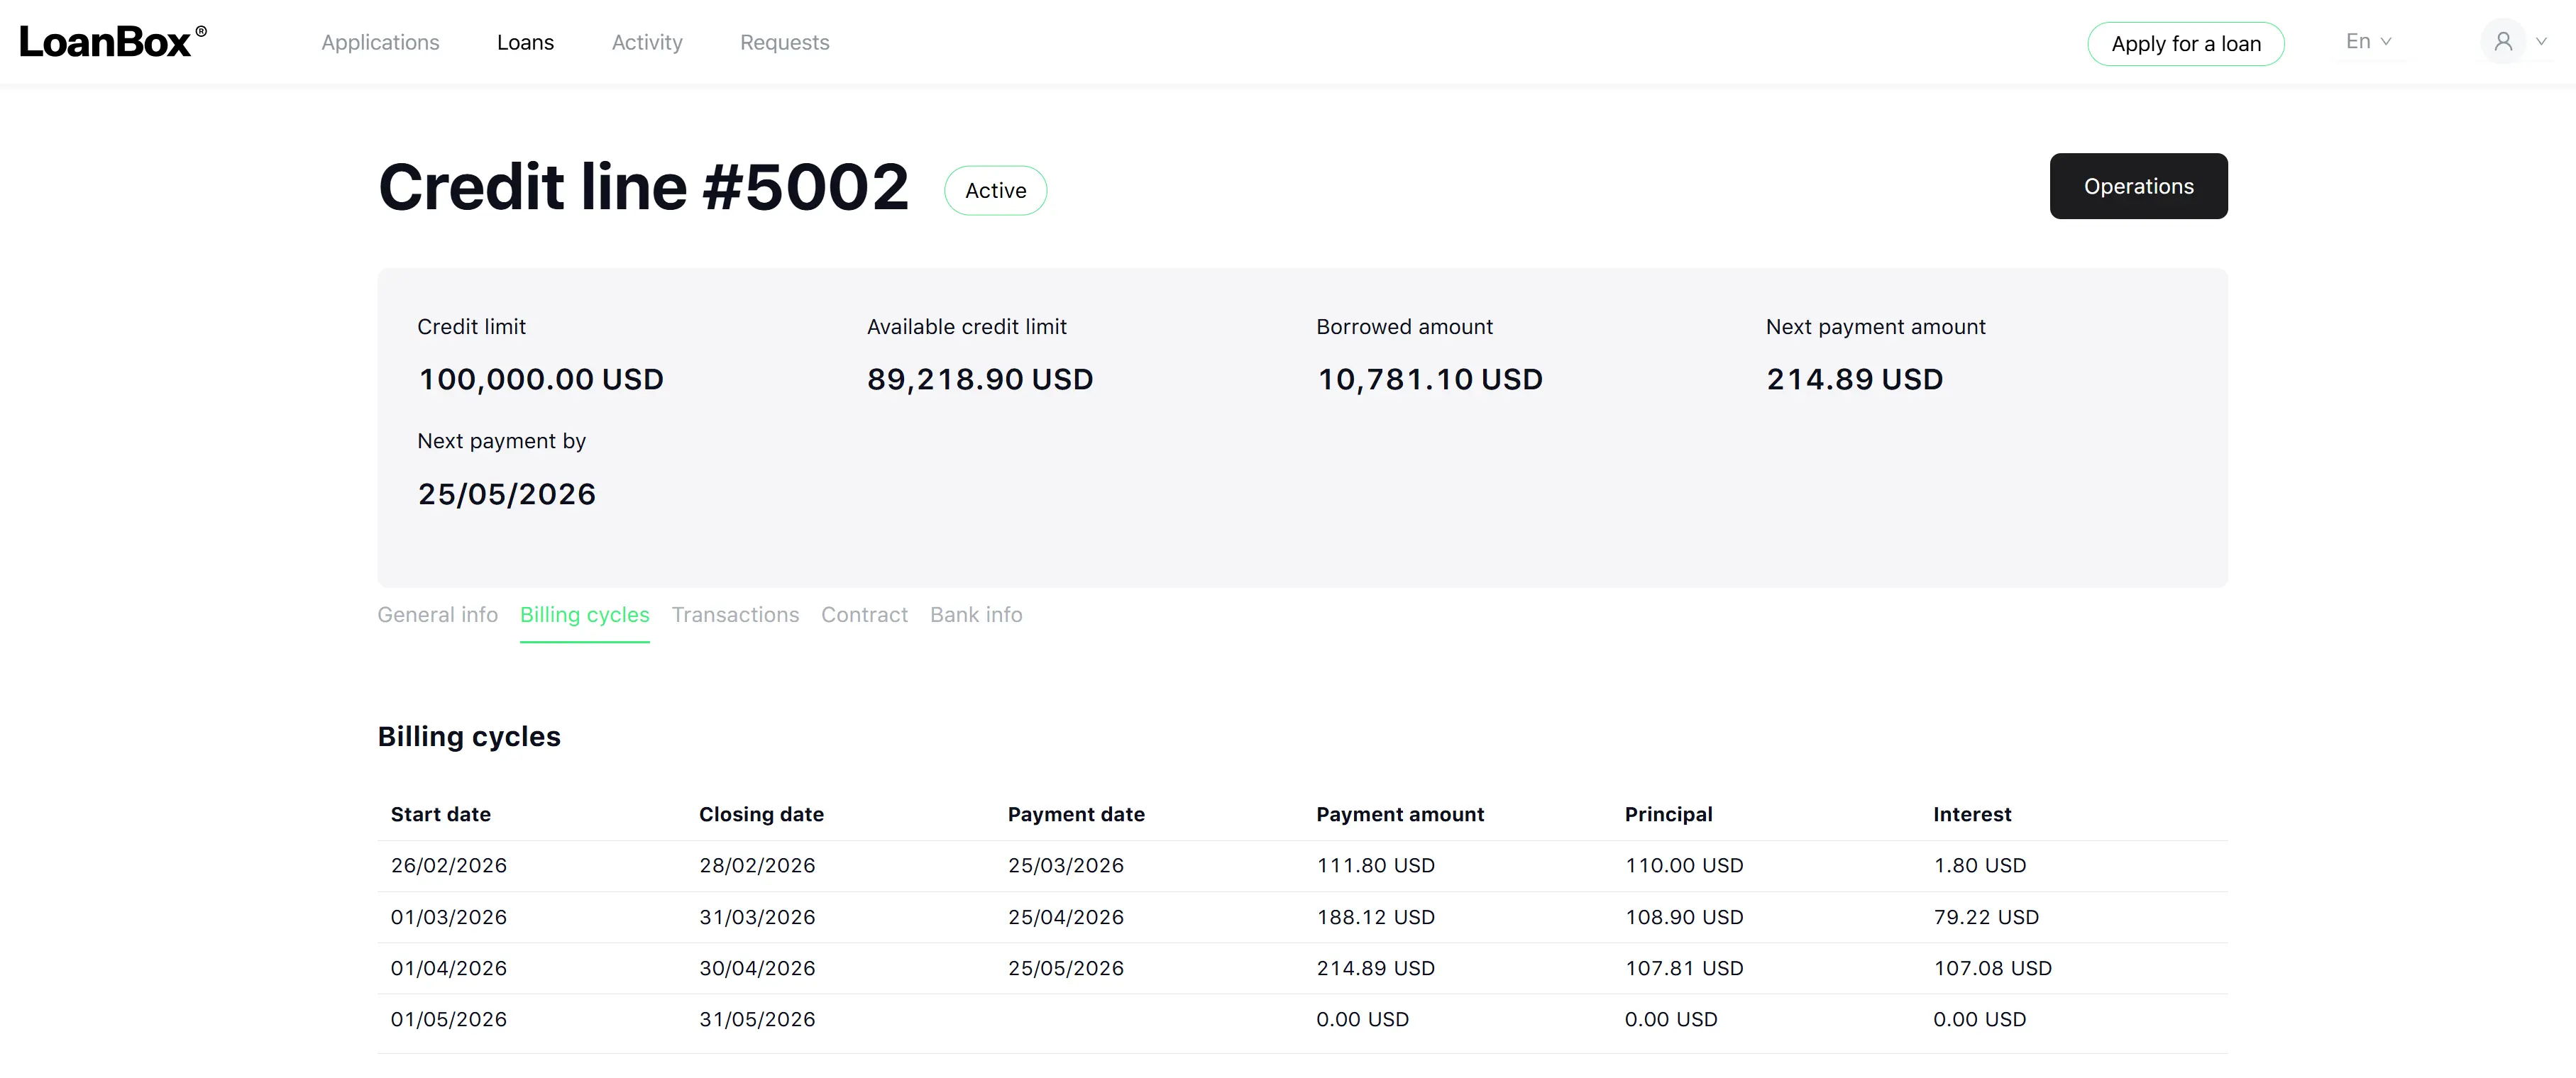Click the Principal column header

pos(1668,814)
